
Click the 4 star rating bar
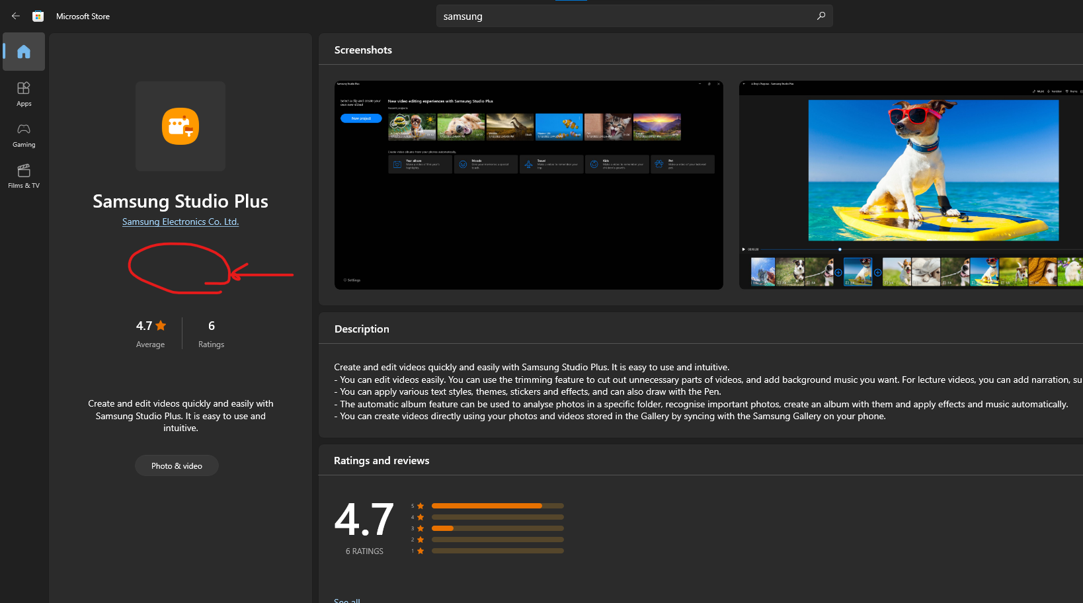pyautogui.click(x=497, y=517)
